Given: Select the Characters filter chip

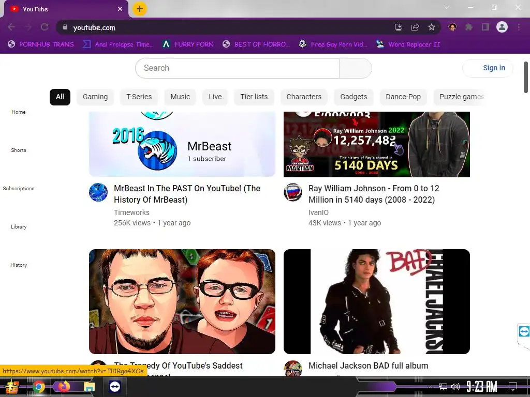Looking at the screenshot, I should [x=304, y=97].
